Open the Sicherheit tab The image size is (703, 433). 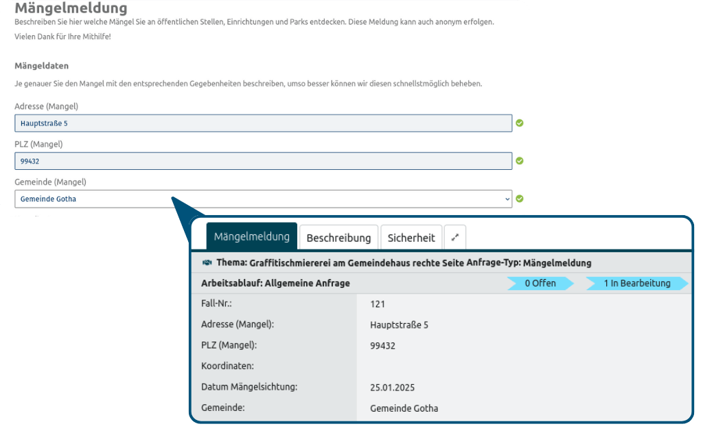point(411,237)
